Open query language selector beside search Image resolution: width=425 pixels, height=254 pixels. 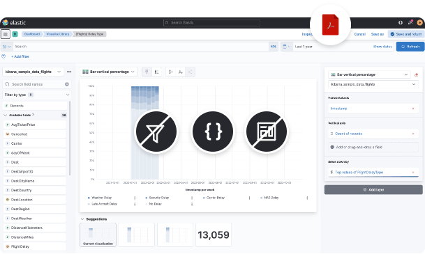[6, 47]
